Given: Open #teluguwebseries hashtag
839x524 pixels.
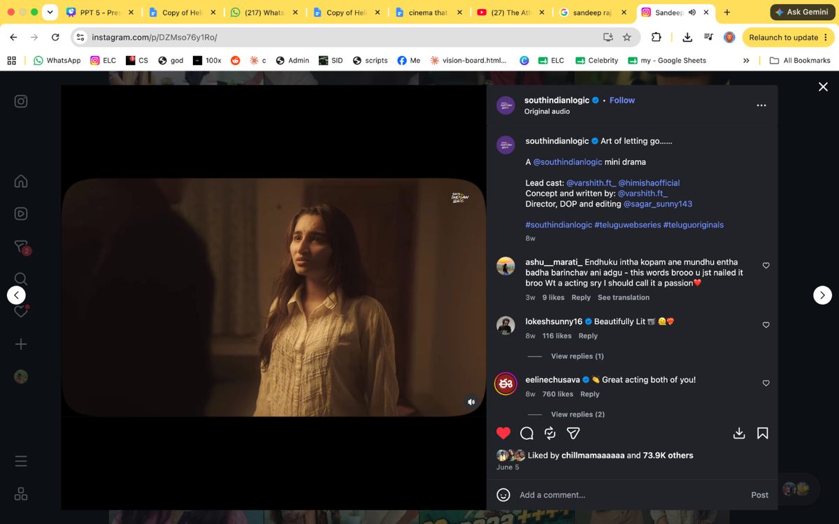Looking at the screenshot, I should tap(627, 225).
